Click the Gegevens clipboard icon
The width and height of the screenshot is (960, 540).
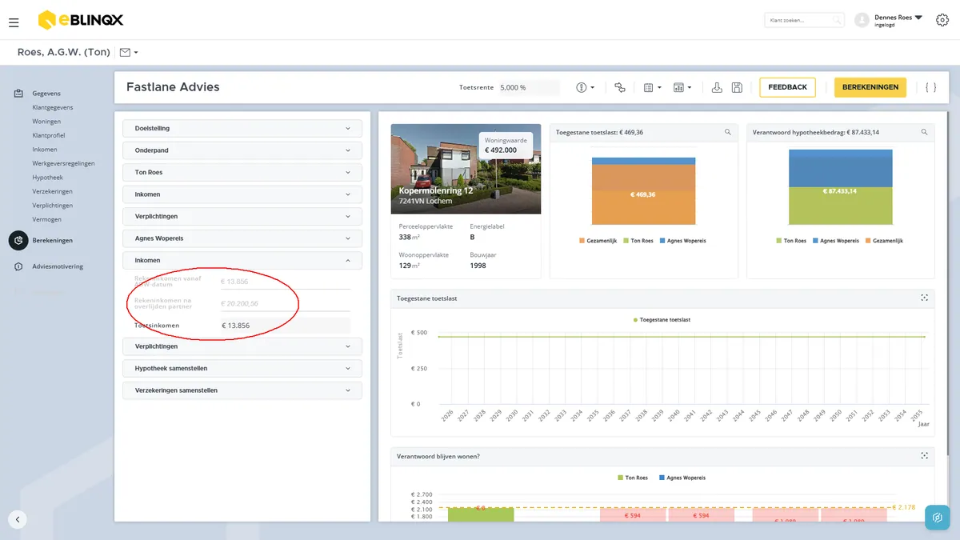click(x=18, y=94)
